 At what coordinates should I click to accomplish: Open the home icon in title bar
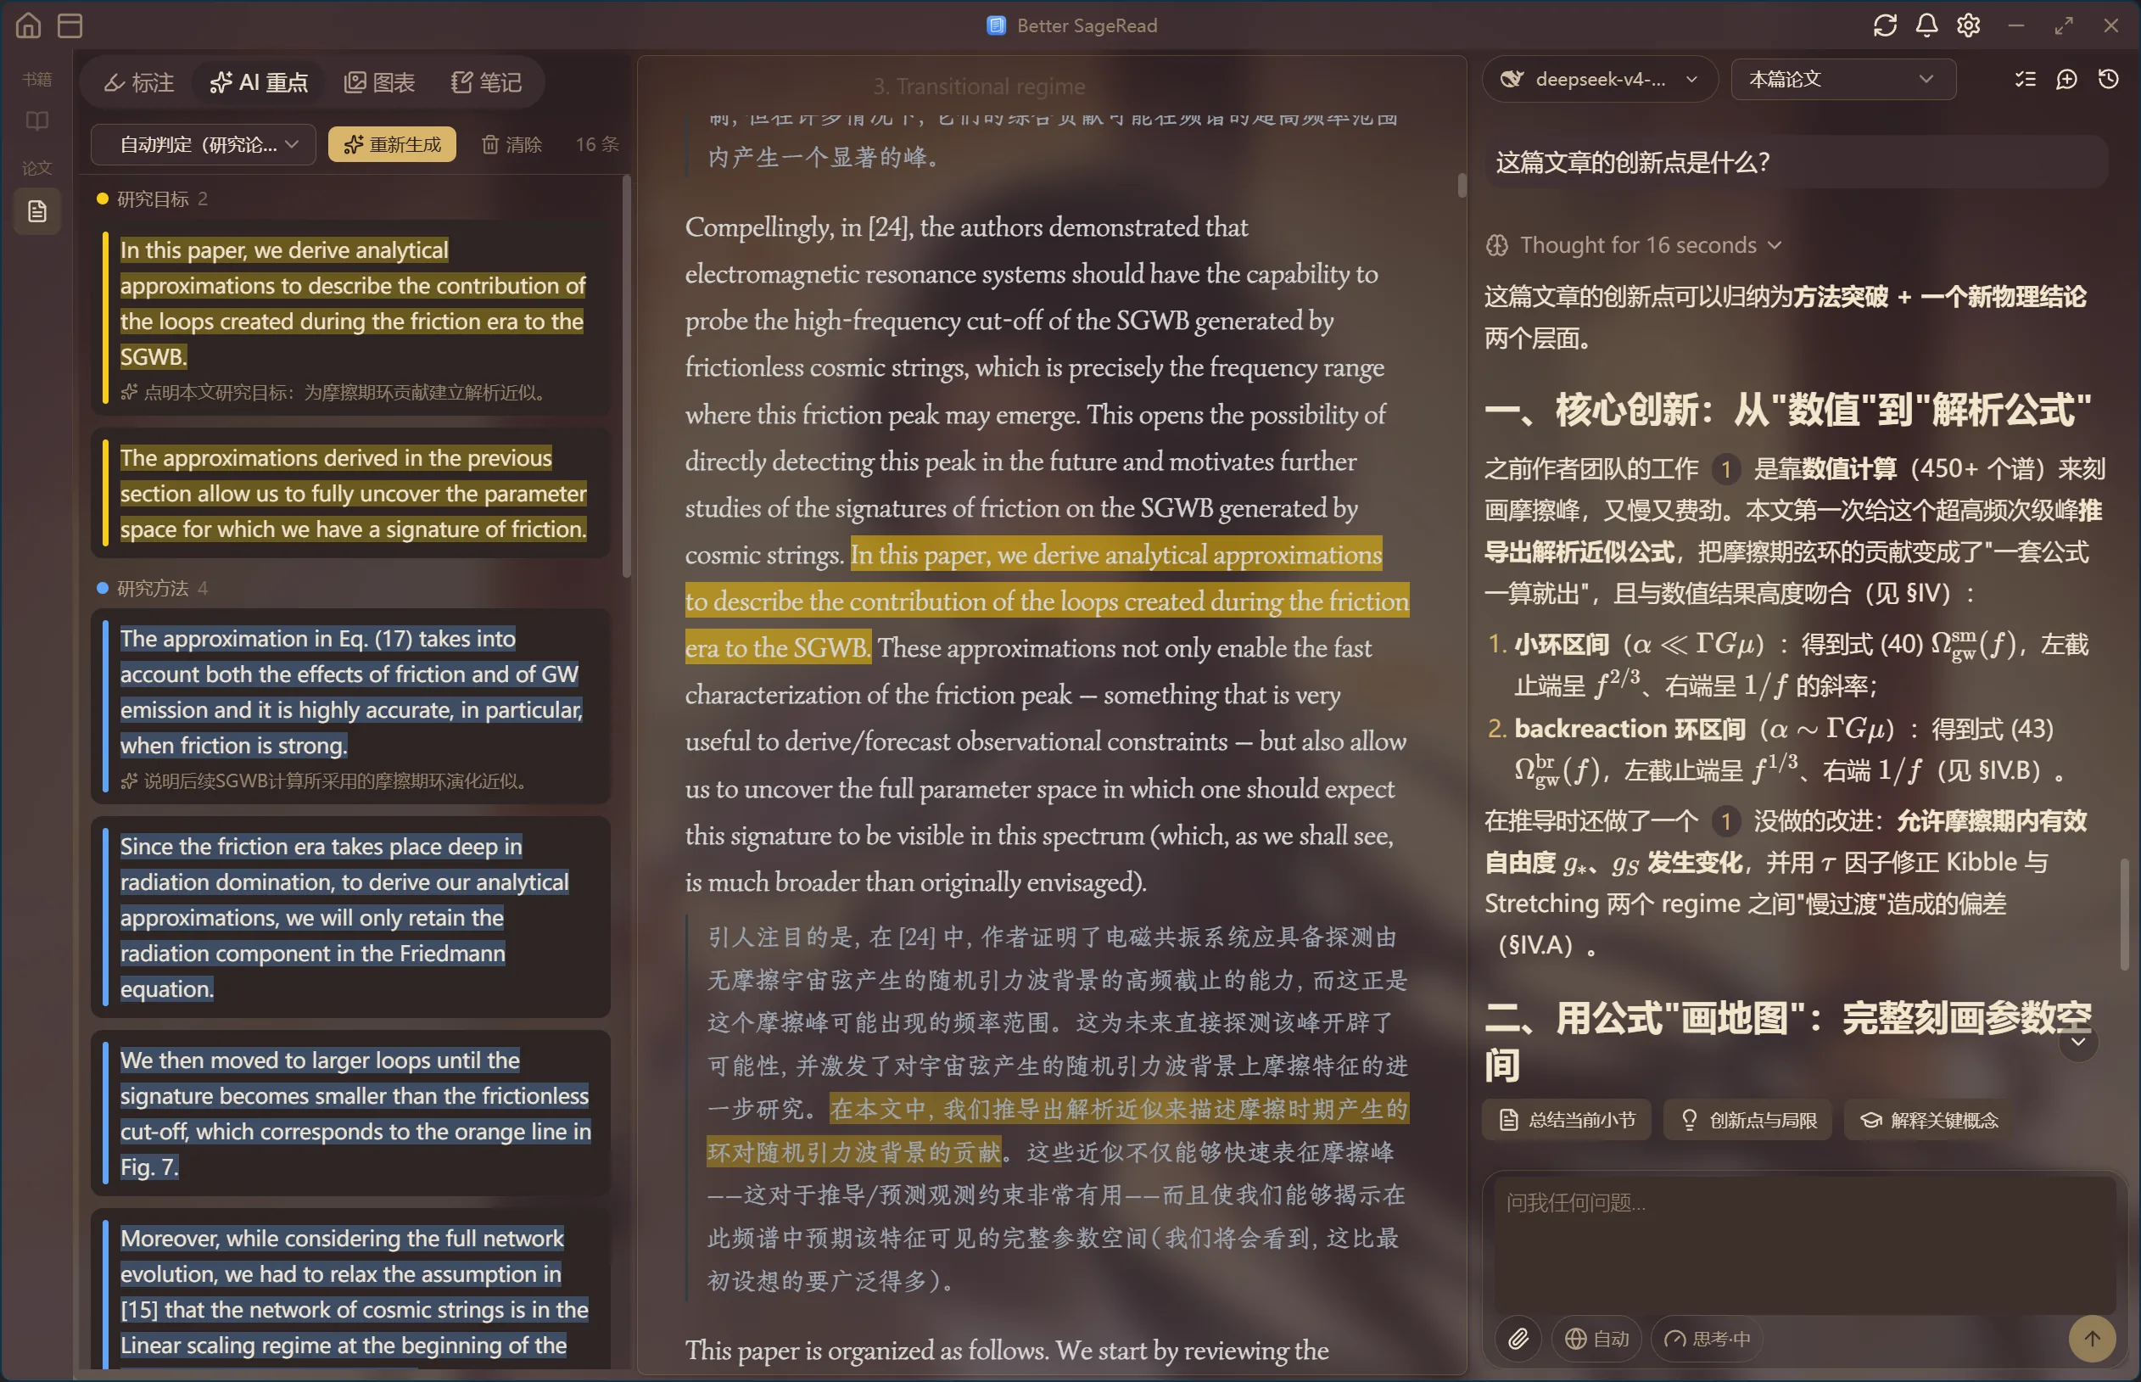tap(28, 25)
